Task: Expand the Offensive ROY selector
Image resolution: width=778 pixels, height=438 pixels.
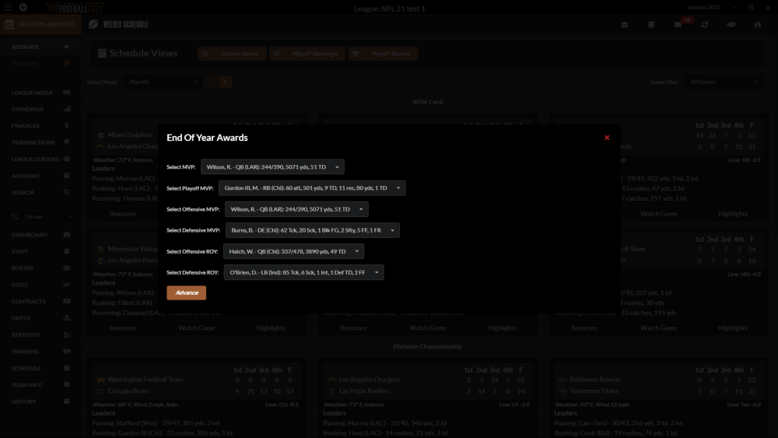Action: coord(293,251)
